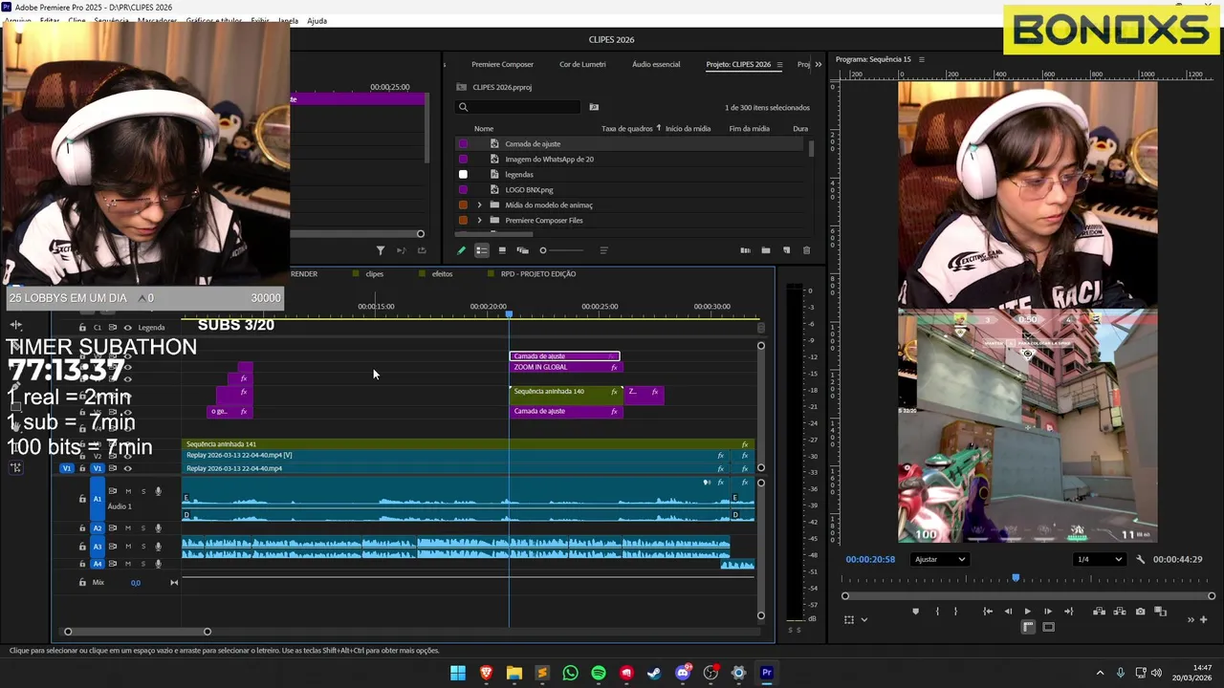The height and width of the screenshot is (688, 1224).
Task: Toggle lock on audio track A4
Action: pyautogui.click(x=82, y=565)
